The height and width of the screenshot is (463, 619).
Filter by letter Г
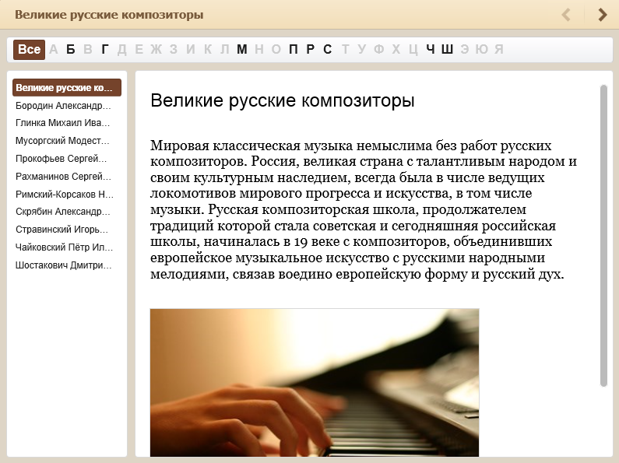coord(104,50)
